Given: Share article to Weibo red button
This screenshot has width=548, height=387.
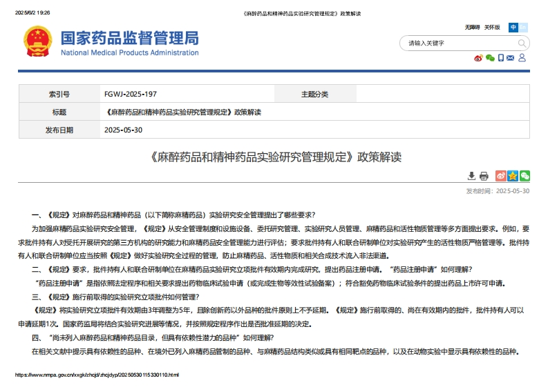Looking at the screenshot, I should [501, 176].
